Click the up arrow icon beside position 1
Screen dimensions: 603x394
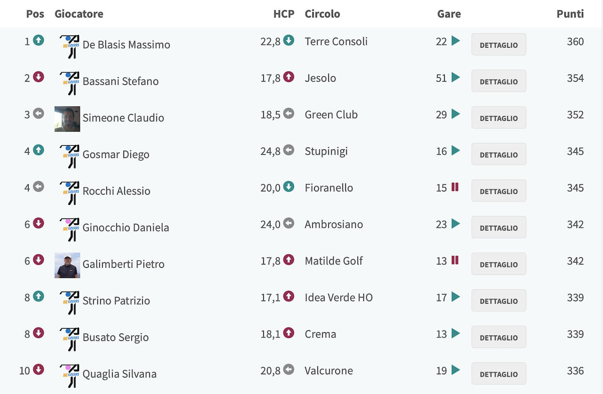tap(39, 41)
